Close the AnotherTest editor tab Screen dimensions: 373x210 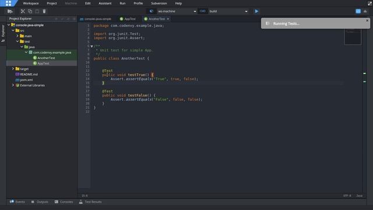coord(168,19)
